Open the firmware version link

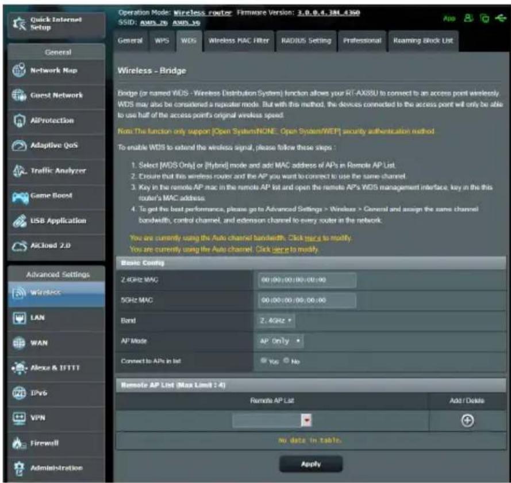329,13
